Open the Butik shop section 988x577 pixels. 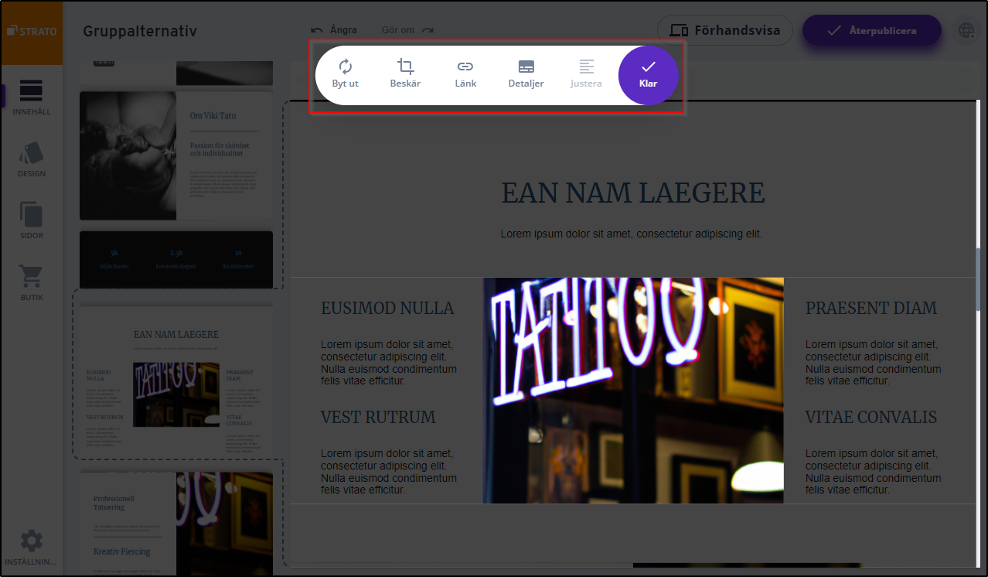31,282
